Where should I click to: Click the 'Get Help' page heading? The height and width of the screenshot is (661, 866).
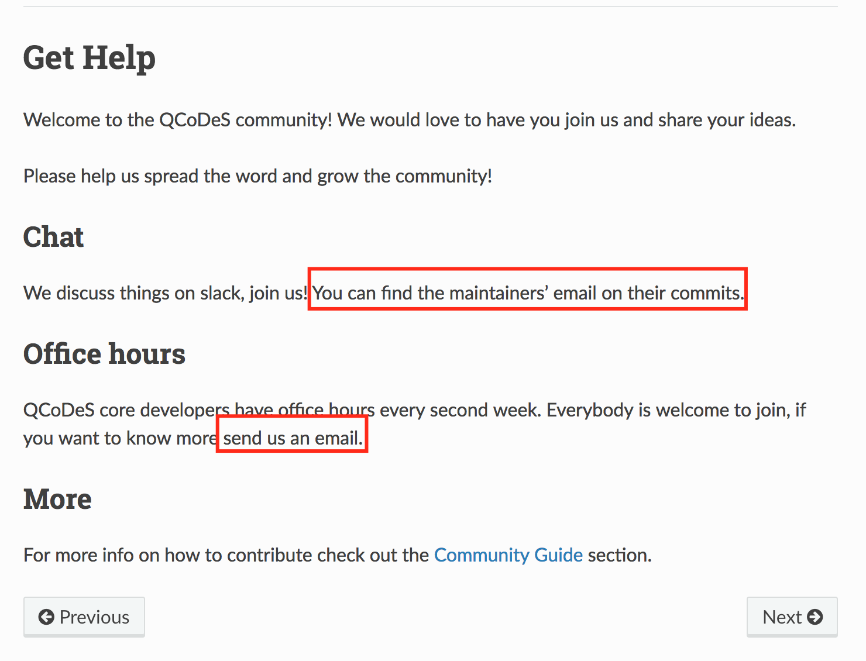pos(89,57)
